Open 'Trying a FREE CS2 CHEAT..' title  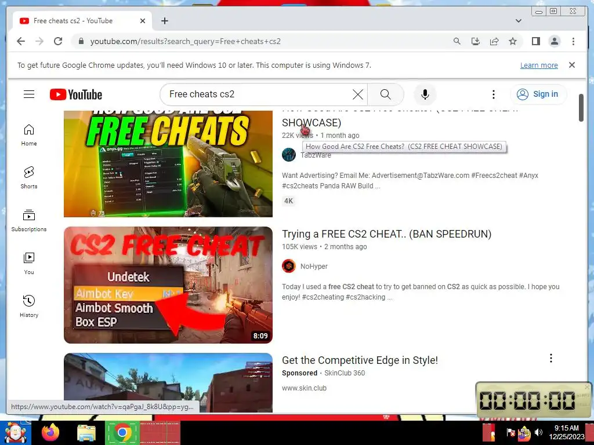tap(386, 234)
